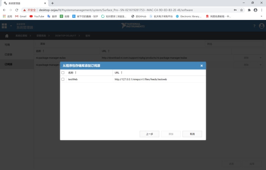This screenshot has width=266, height=170.
Task: Bookmark this page with star icon
Action: coord(241,10)
